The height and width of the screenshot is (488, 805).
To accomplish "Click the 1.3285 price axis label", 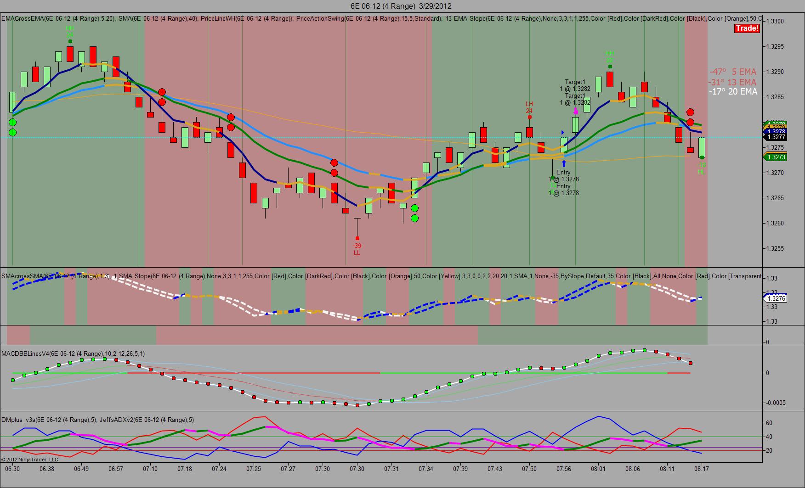I will point(775,97).
